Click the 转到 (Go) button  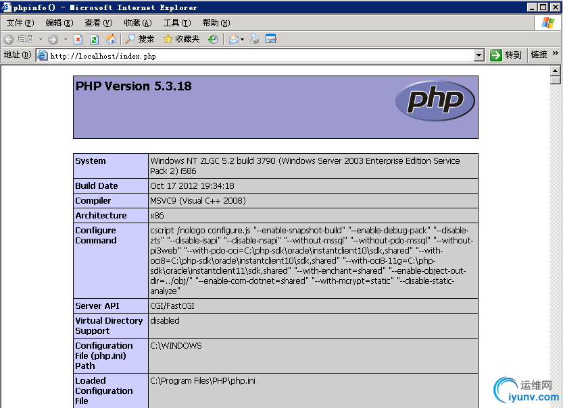[x=506, y=55]
